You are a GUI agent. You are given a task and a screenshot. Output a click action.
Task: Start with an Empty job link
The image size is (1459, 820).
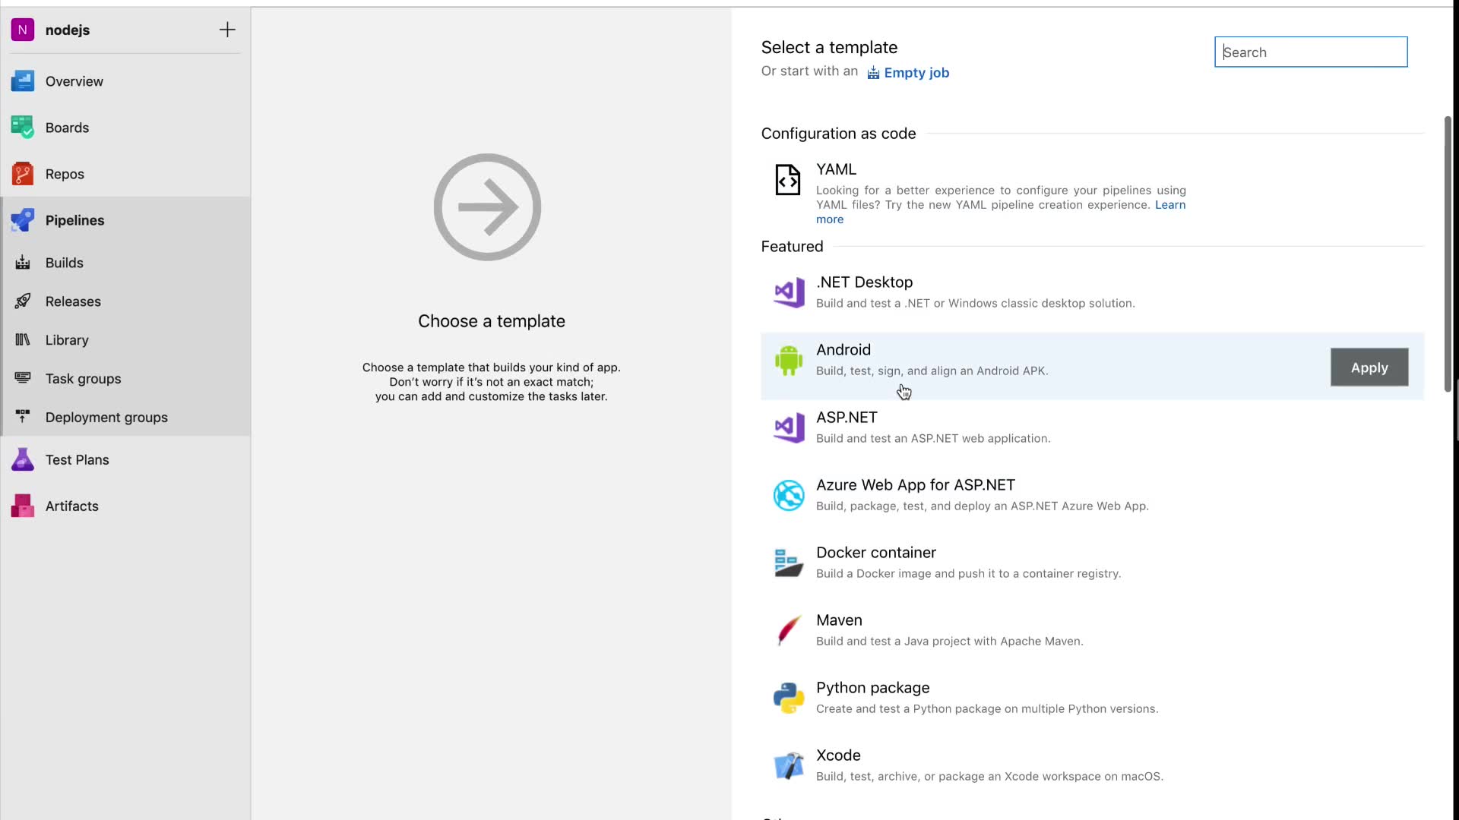point(916,73)
